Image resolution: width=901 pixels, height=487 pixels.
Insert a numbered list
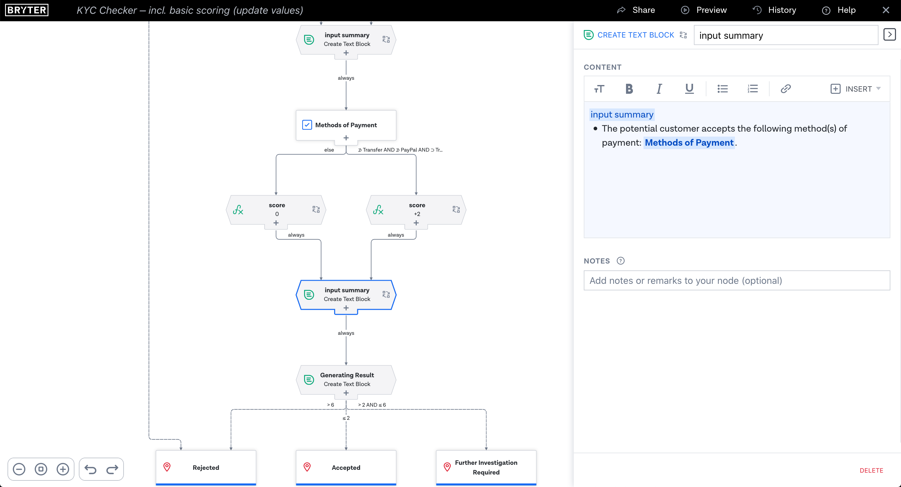(x=752, y=89)
